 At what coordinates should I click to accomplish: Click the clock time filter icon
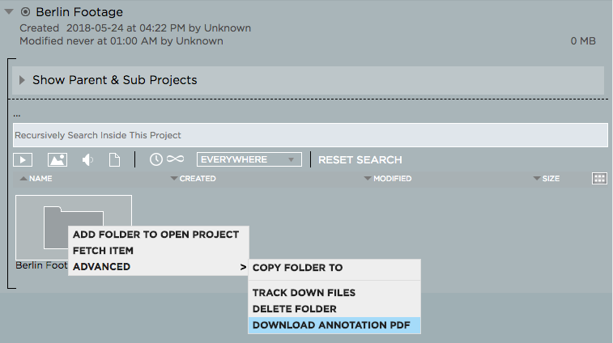coord(156,160)
